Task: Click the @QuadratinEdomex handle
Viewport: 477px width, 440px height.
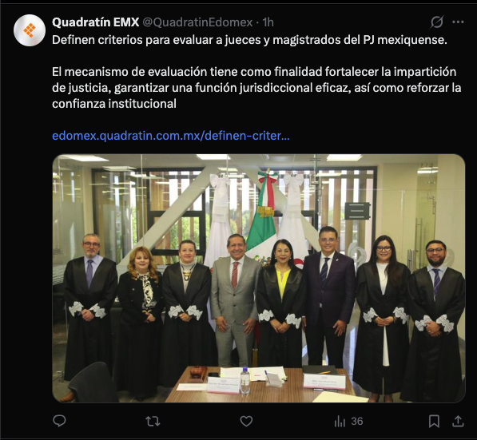Action: click(x=197, y=22)
